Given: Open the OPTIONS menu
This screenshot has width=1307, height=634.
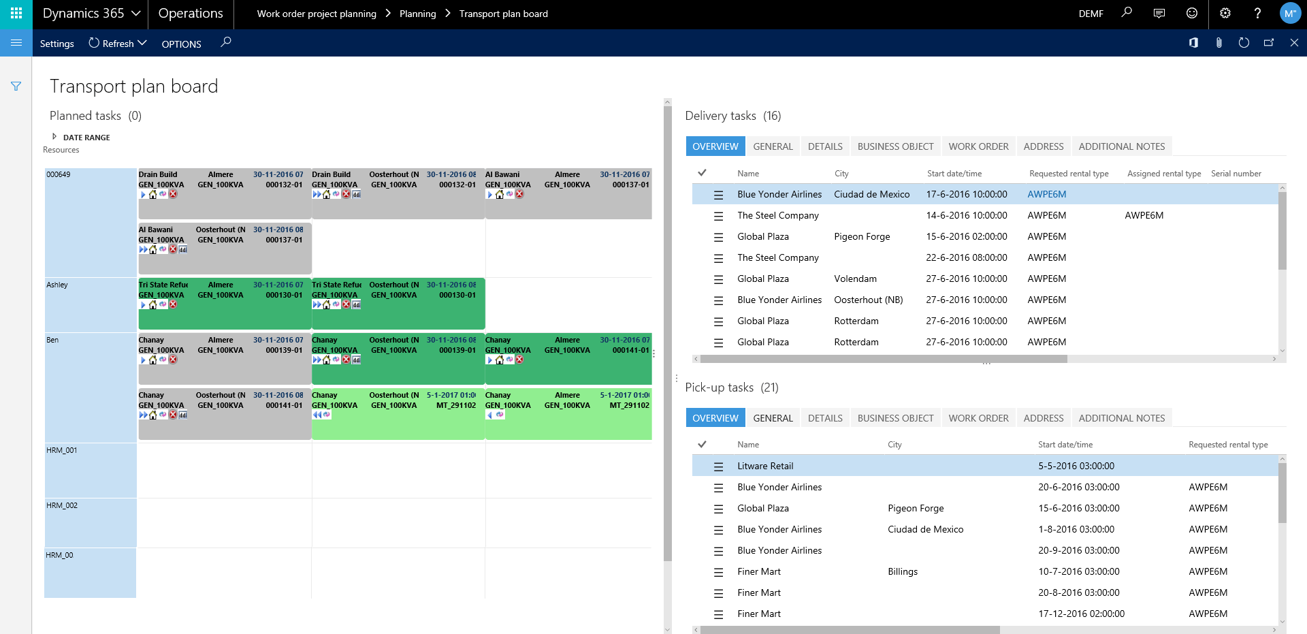Looking at the screenshot, I should click(180, 44).
